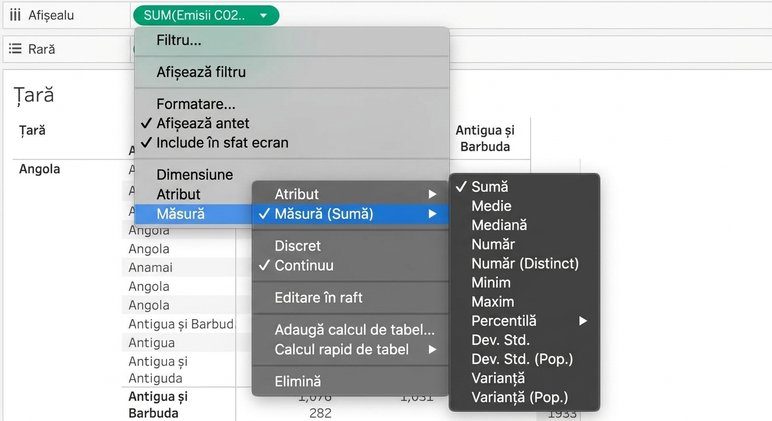Click the Afișealu shelf columns icon
772x421 pixels.
[x=15, y=15]
